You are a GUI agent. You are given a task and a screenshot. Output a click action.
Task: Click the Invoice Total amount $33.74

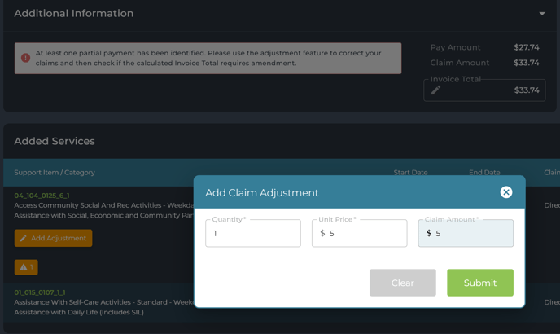tap(527, 90)
